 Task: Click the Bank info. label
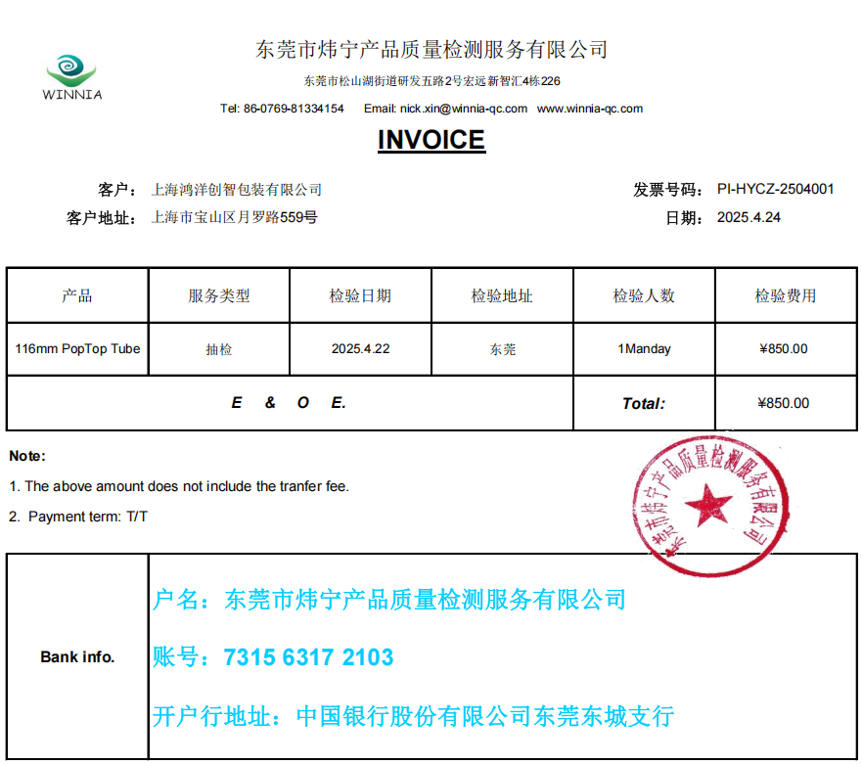pos(77,657)
